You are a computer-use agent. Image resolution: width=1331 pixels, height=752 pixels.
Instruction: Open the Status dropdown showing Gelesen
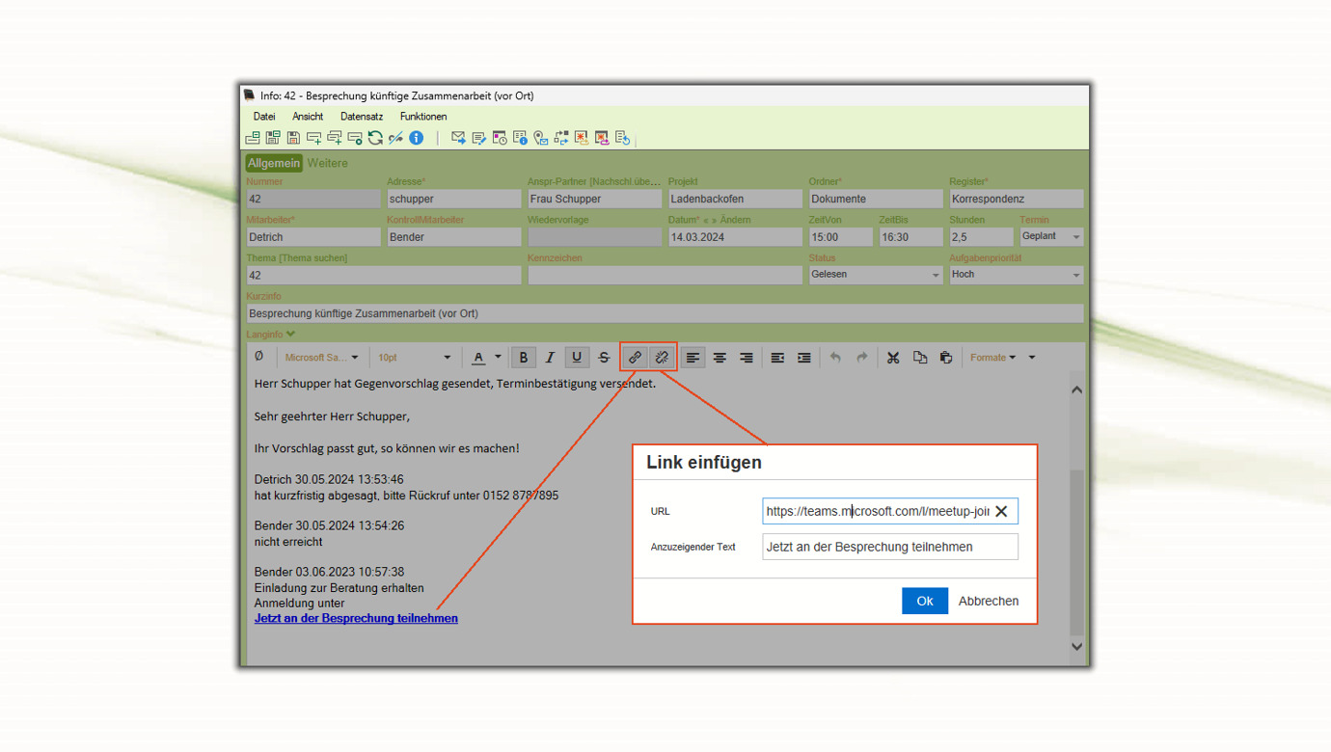(x=875, y=275)
